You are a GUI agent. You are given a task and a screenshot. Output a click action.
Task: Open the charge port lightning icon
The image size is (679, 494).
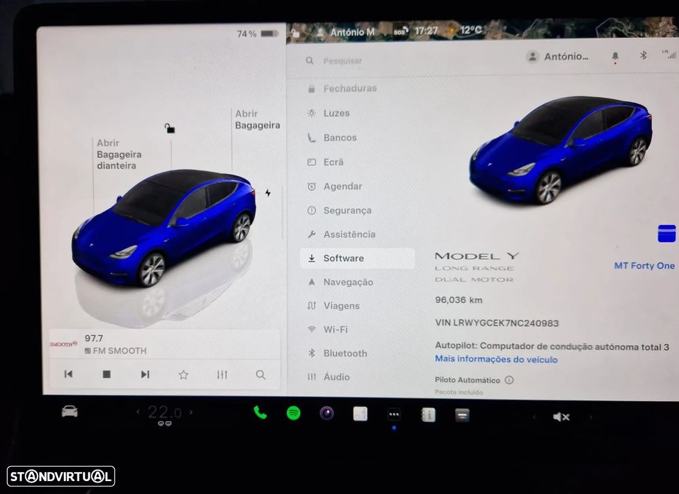(x=268, y=193)
